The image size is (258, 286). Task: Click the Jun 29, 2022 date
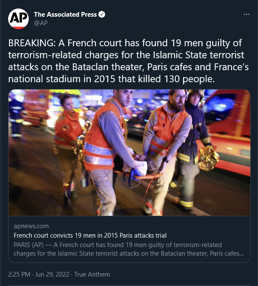[52, 274]
